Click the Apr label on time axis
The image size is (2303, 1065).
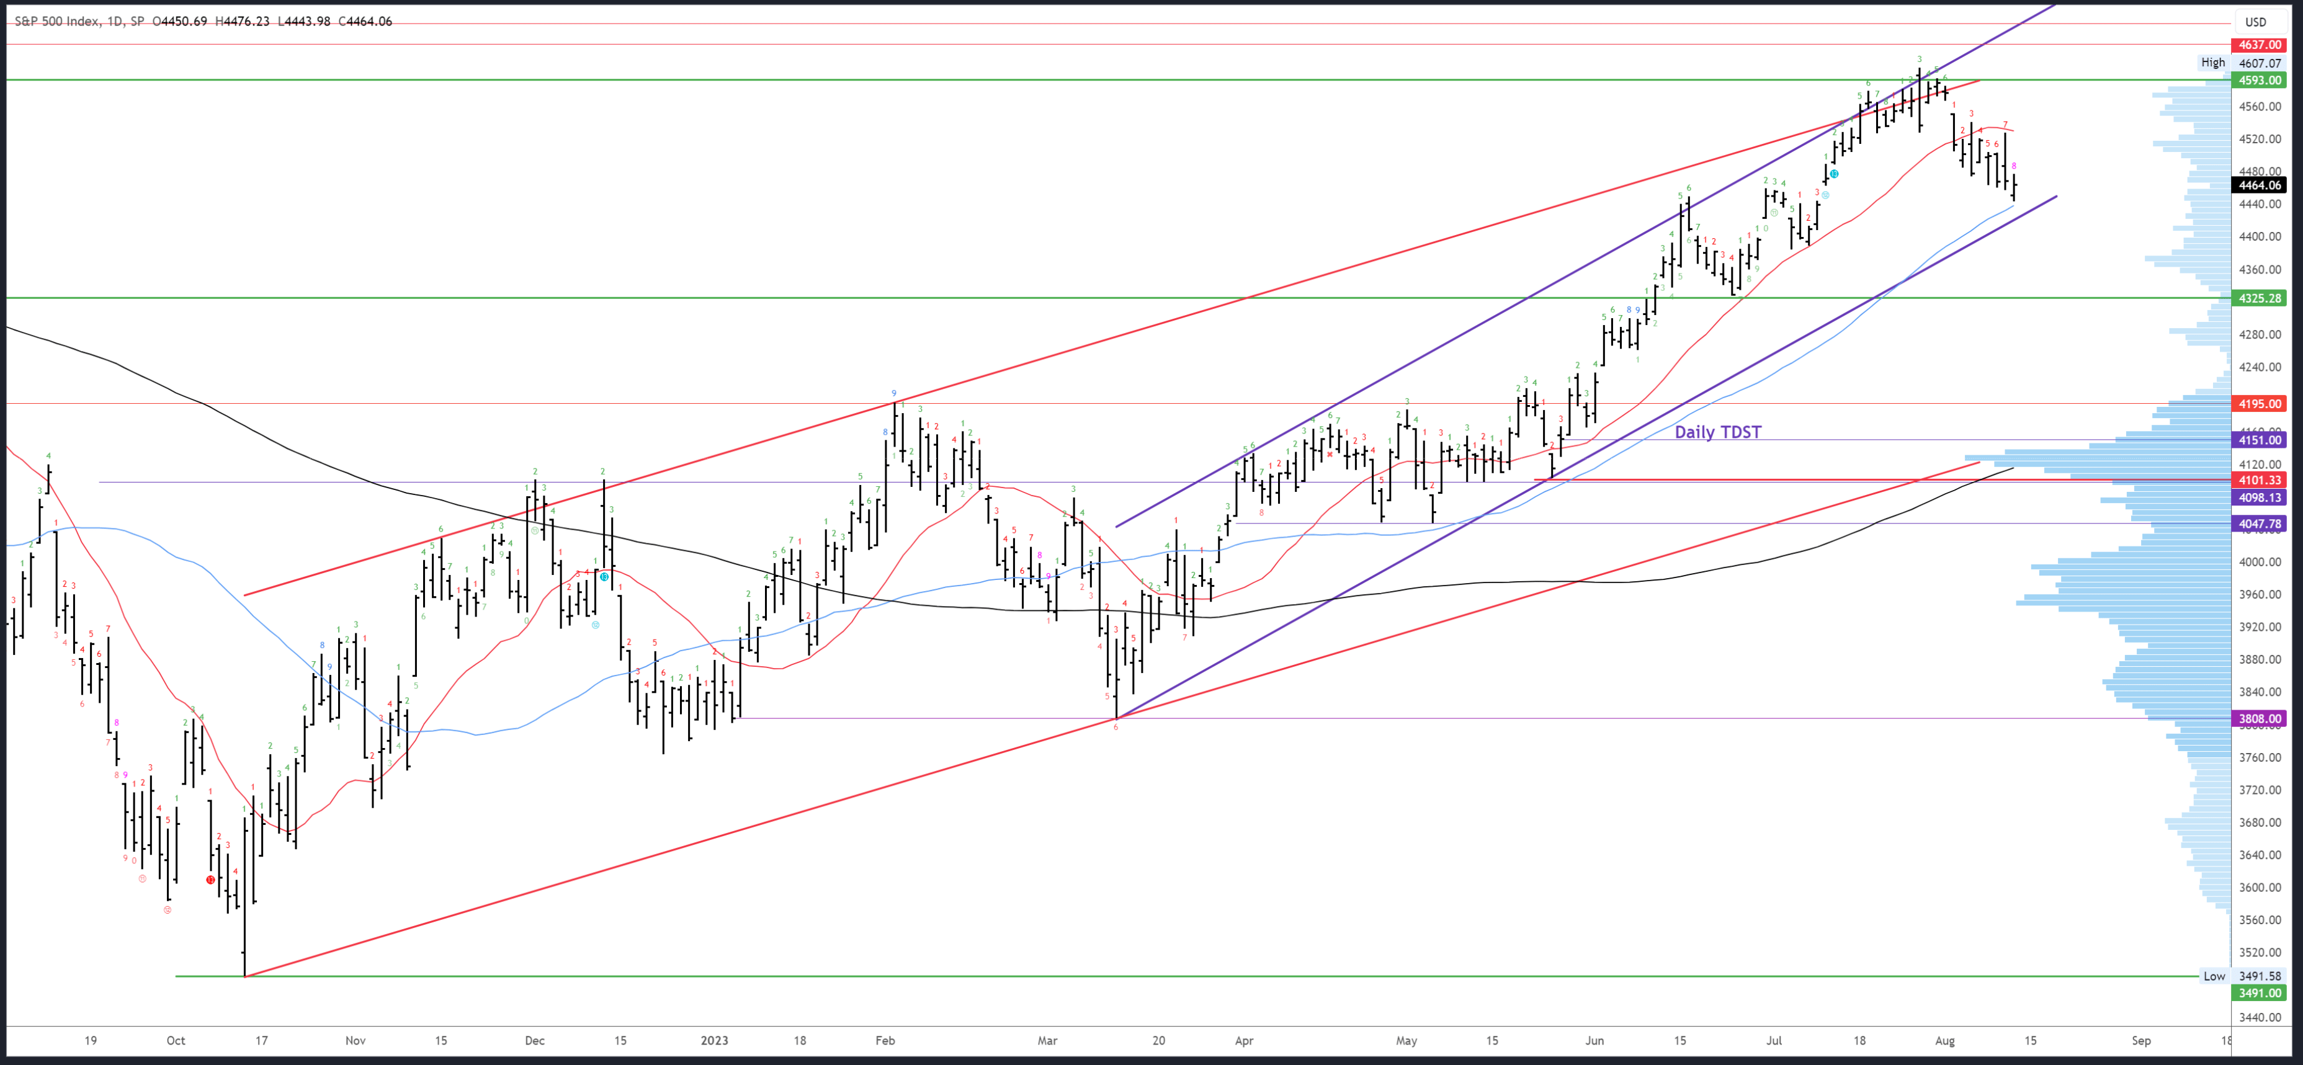[x=1243, y=1040]
